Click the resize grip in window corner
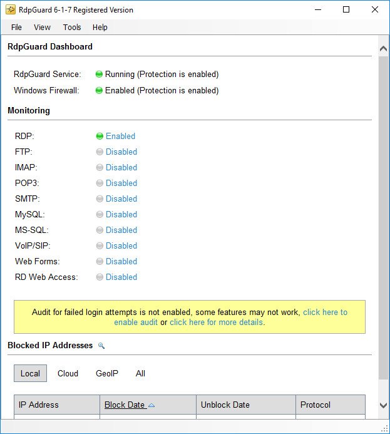Image resolution: width=390 pixels, height=434 pixels. point(385,429)
